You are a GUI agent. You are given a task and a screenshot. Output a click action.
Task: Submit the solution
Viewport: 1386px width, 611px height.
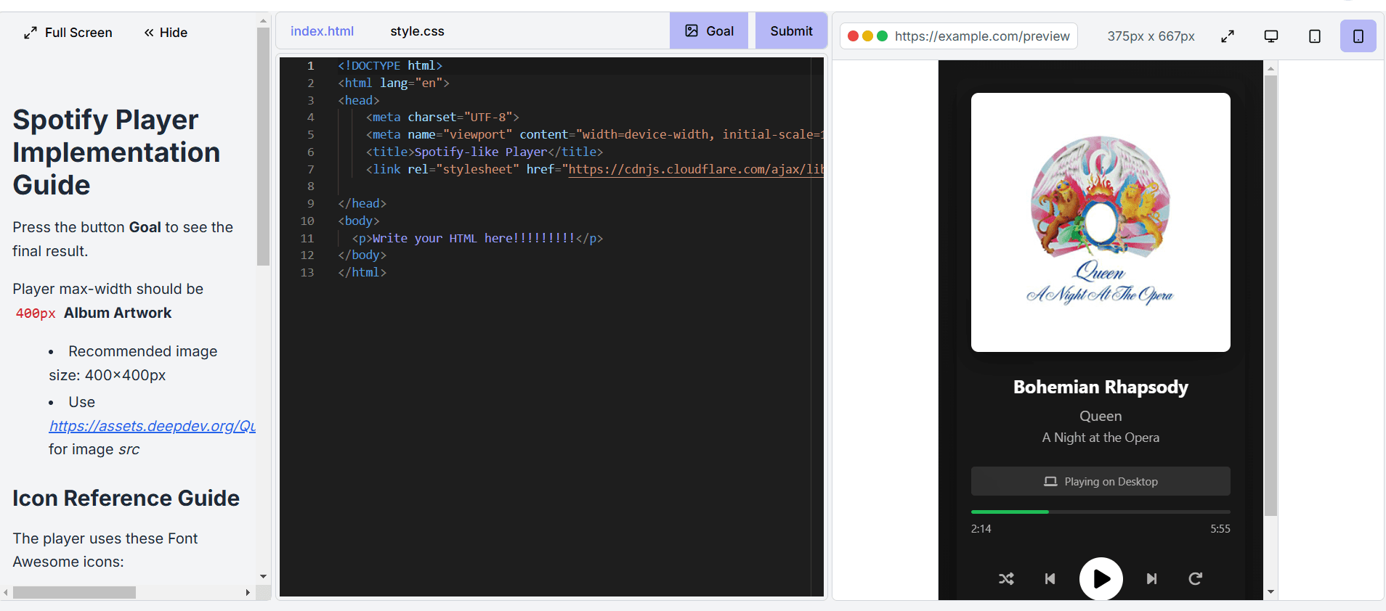791,31
